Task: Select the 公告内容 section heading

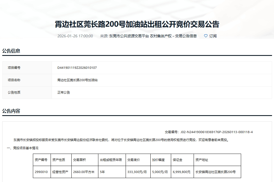Action: point(11,111)
